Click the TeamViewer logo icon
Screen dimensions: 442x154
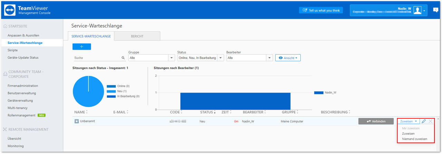(10, 10)
